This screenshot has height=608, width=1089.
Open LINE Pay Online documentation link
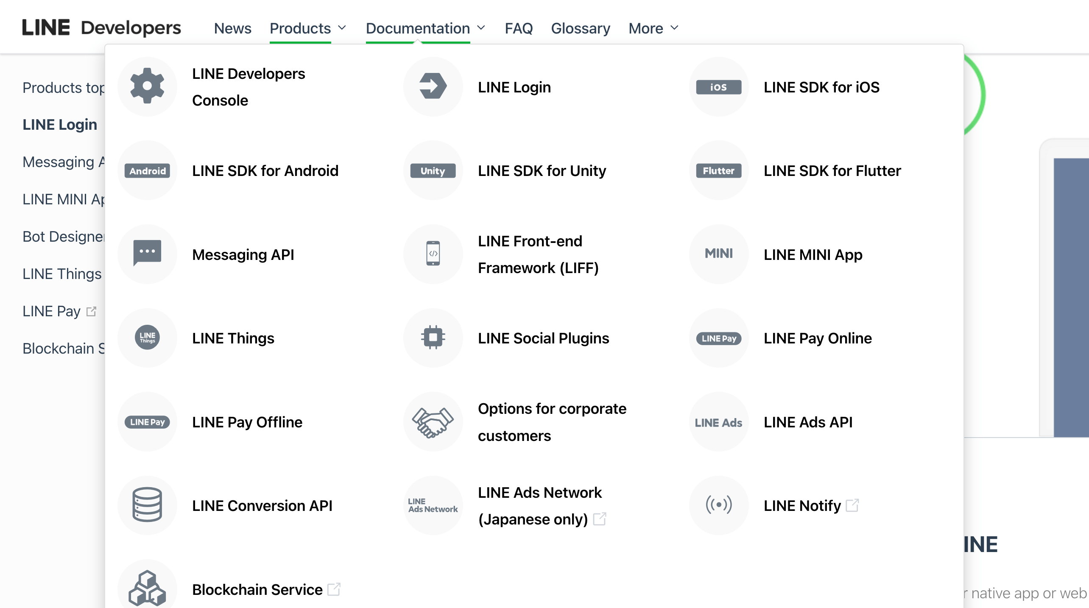point(817,338)
